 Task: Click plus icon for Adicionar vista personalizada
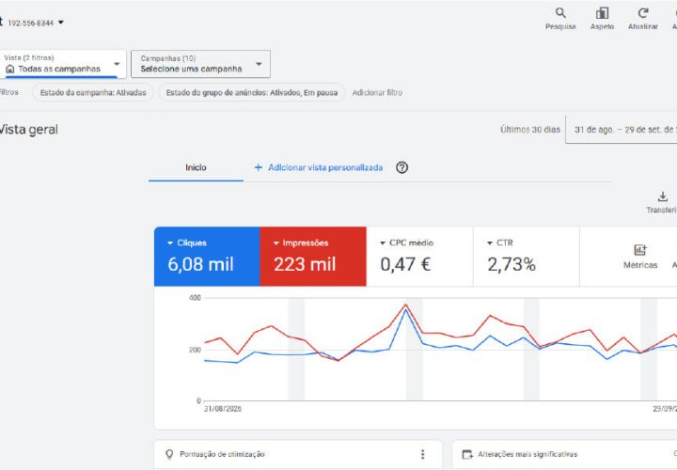(259, 167)
